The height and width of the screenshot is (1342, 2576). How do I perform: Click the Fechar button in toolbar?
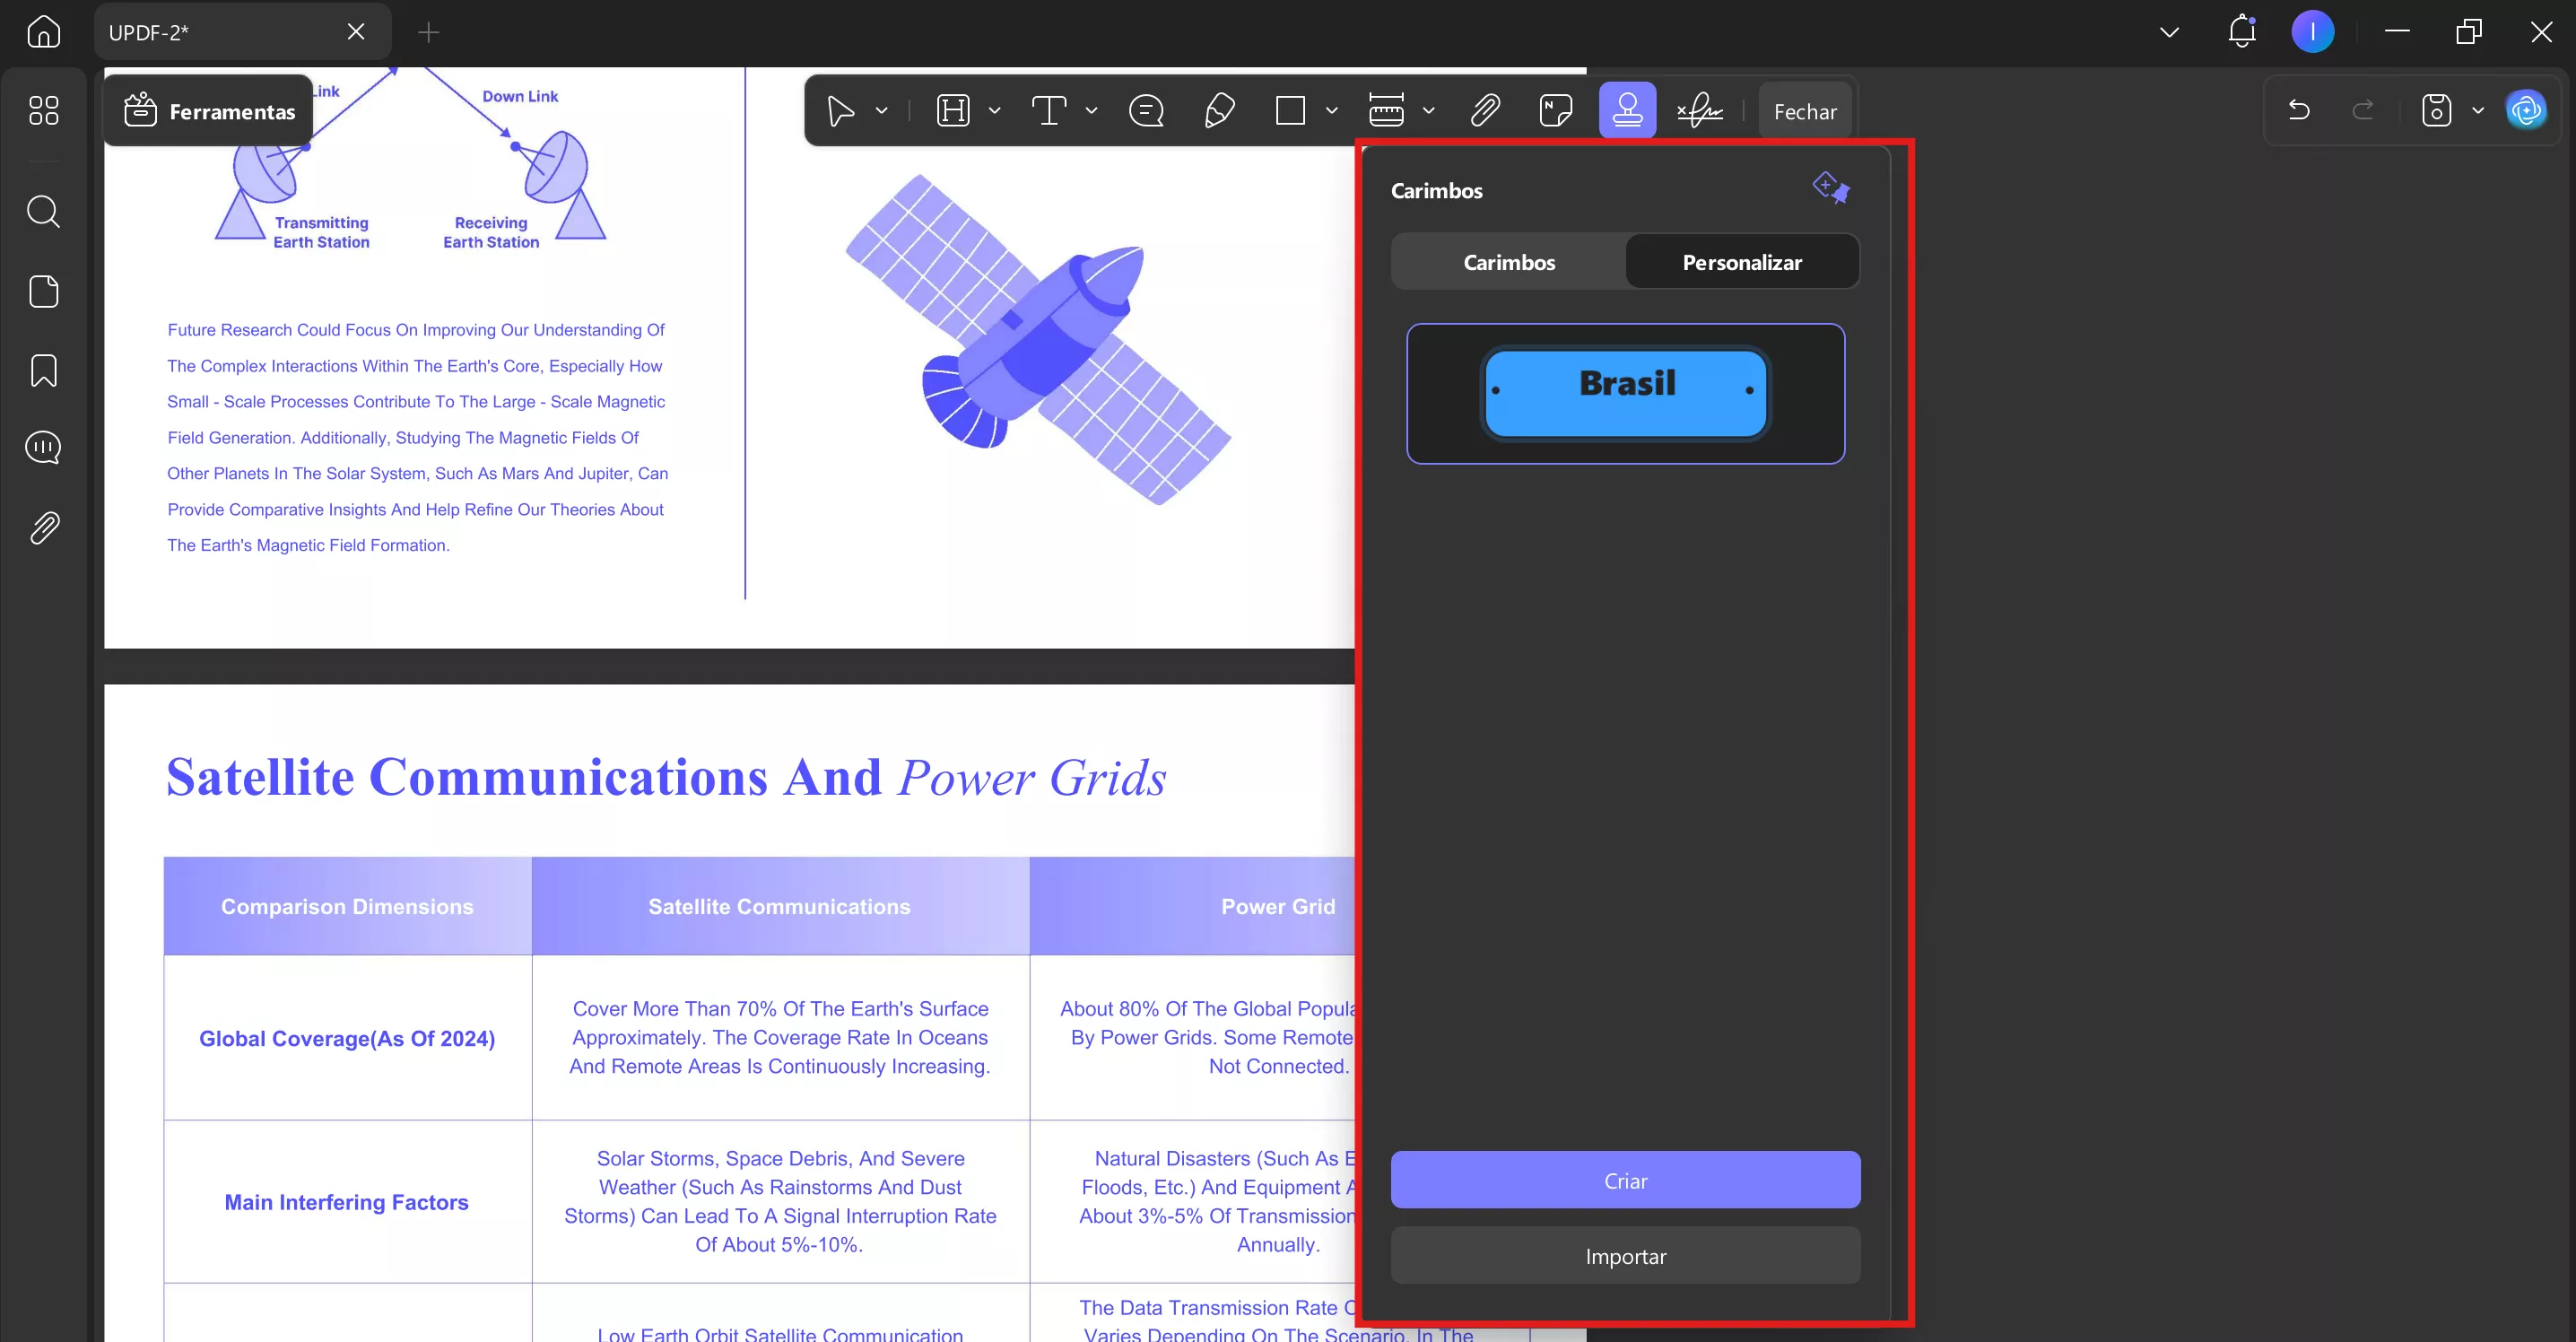(1804, 111)
